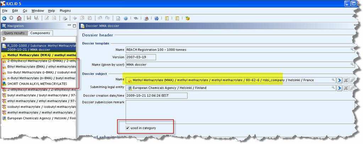Viewport: 363px width, 144px height.
Task: Open the Go menu
Action: pyautogui.click(x=25, y=11)
